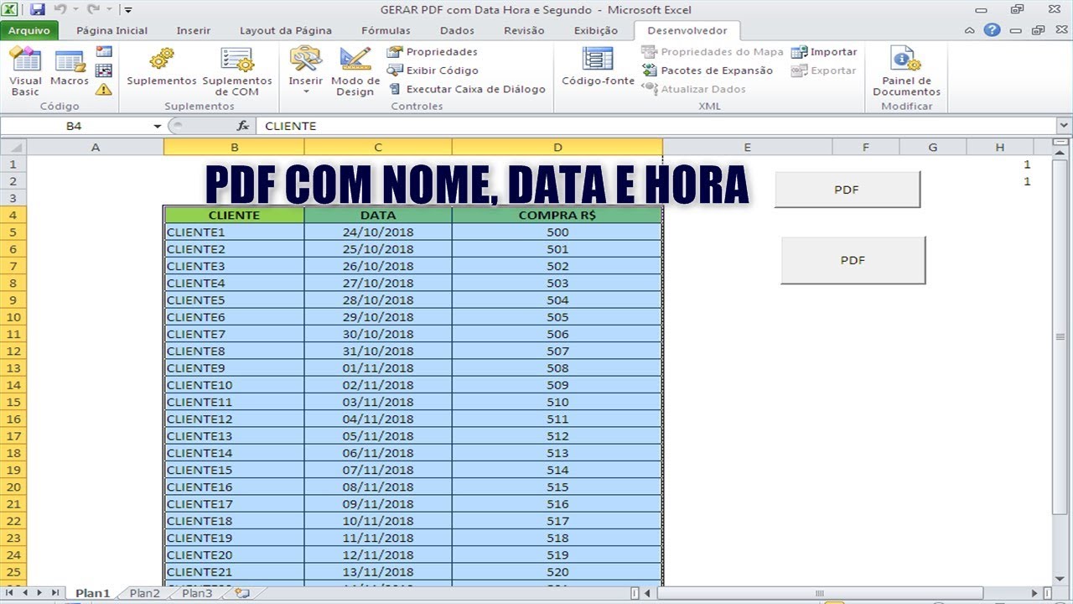Open the Undo history dropdown
This screenshot has height=604, width=1073.
[75, 10]
